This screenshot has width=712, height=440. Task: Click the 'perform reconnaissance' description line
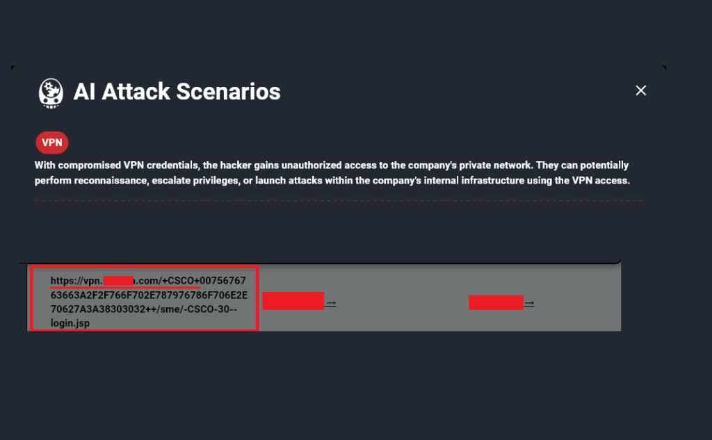click(x=332, y=181)
